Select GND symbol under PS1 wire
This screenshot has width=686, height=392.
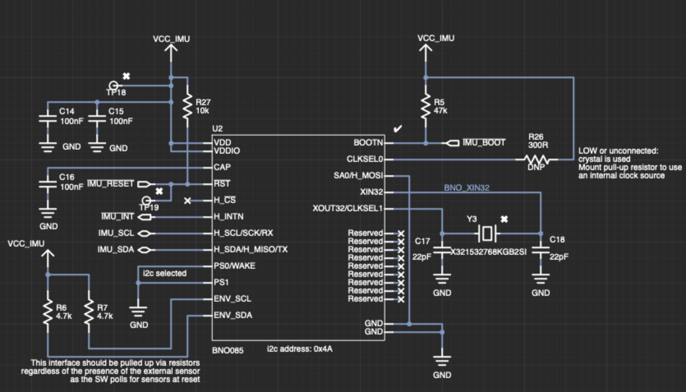pyautogui.click(x=138, y=311)
